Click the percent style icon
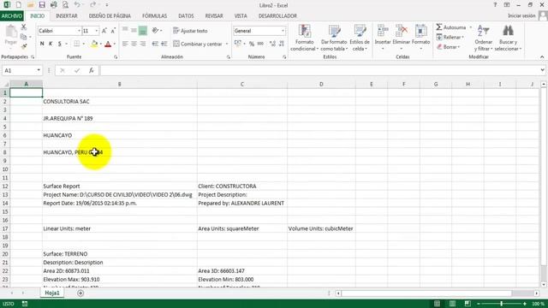Screen dimensions: 548x308 pyautogui.click(x=251, y=44)
